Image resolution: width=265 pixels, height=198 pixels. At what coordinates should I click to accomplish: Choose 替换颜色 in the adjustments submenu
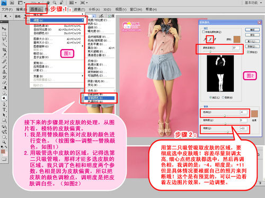100,98
